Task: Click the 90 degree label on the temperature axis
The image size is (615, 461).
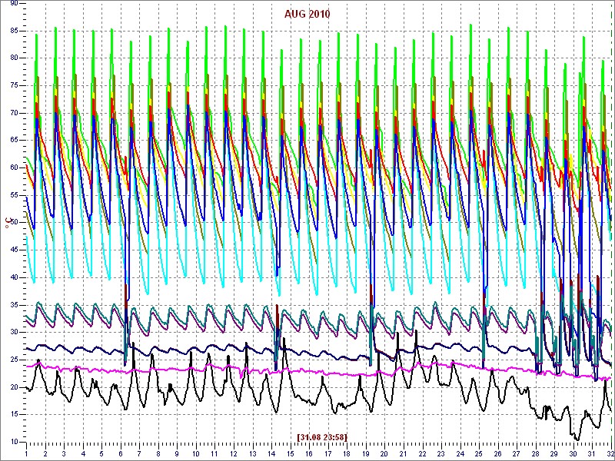Action: click(14, 4)
